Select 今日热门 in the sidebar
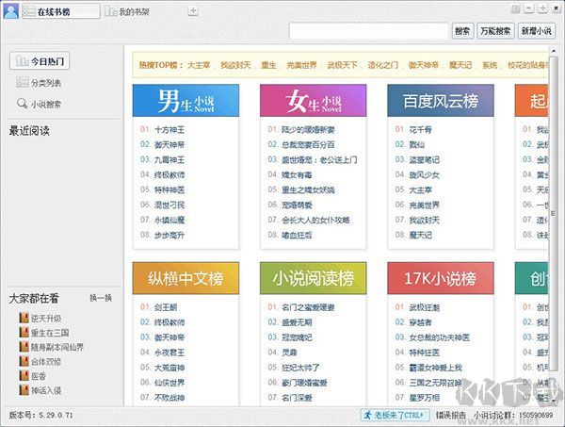Image resolution: width=565 pixels, height=427 pixels. tap(40, 61)
